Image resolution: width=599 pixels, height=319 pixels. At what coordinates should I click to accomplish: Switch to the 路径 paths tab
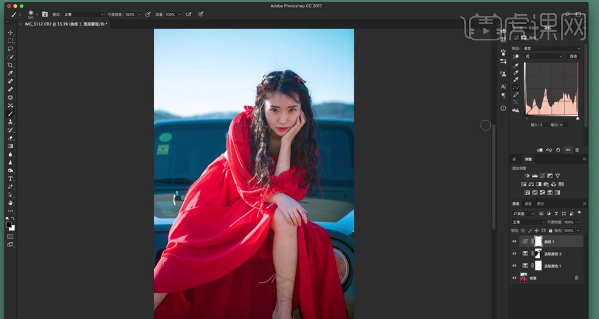click(540, 204)
